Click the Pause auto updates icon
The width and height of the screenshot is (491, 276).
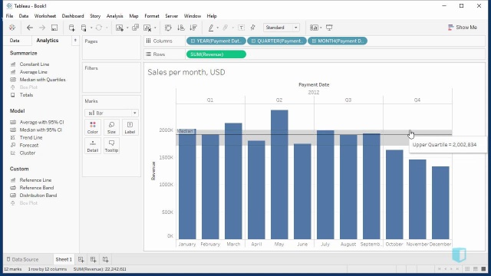coord(84,28)
